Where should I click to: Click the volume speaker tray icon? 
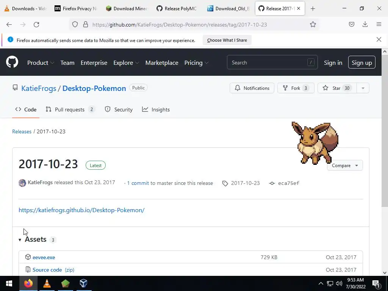pos(339,283)
